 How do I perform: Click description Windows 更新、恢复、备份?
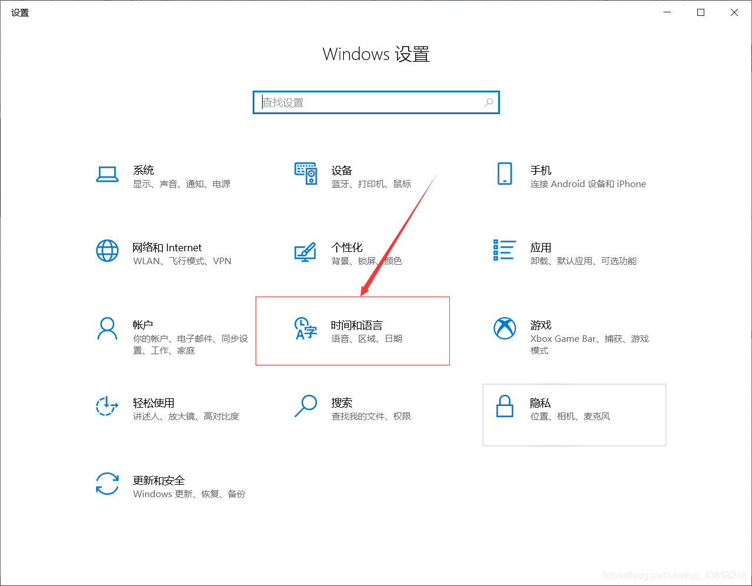click(x=189, y=494)
